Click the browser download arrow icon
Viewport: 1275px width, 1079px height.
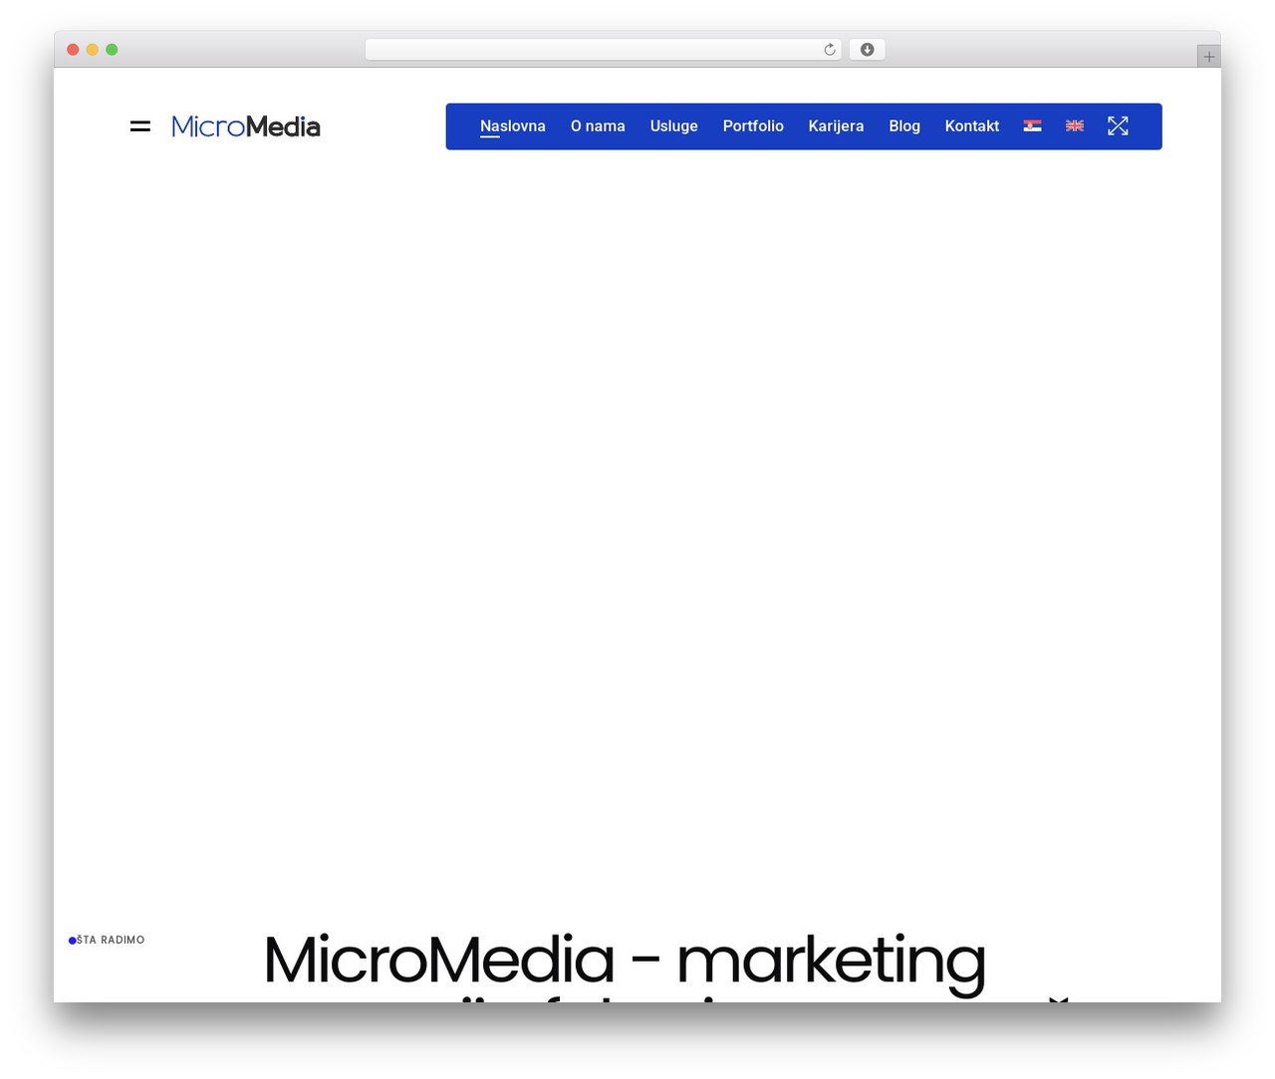pos(867,50)
